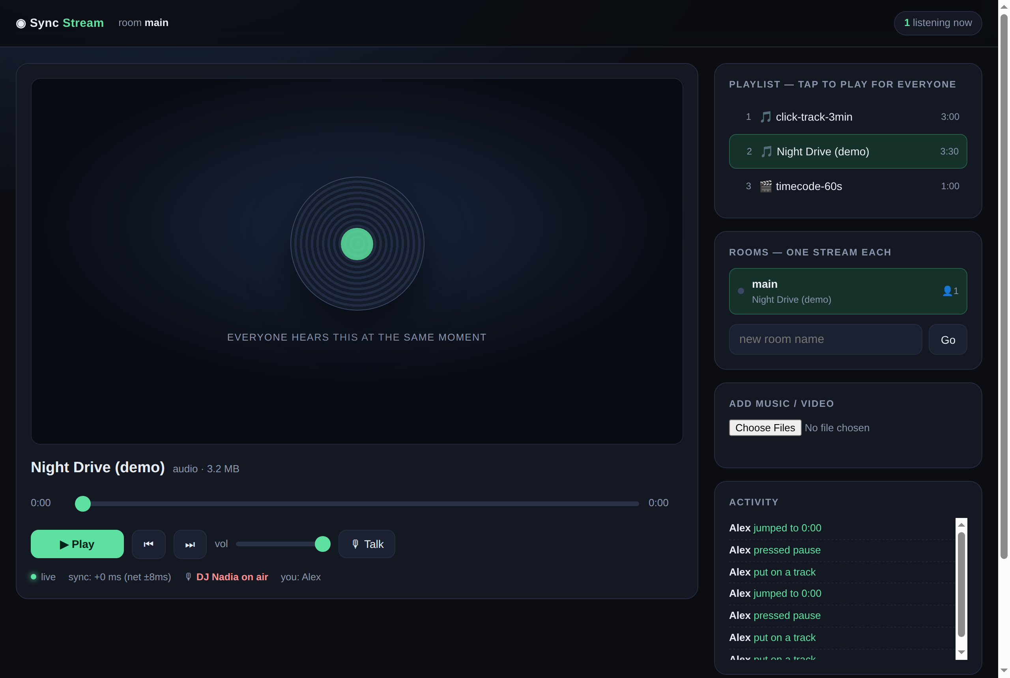Viewport: 1010px width, 678px height.
Task: Click the you: Alex status text
Action: click(x=301, y=577)
